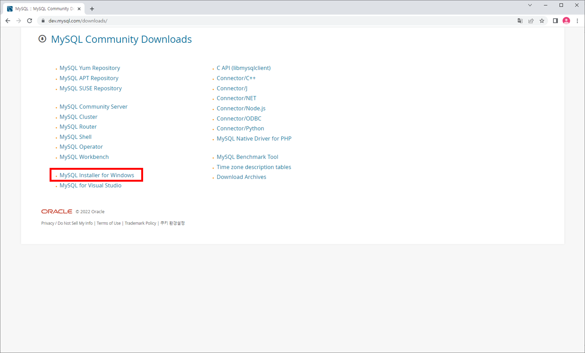Open MySQL Router link

[78, 127]
